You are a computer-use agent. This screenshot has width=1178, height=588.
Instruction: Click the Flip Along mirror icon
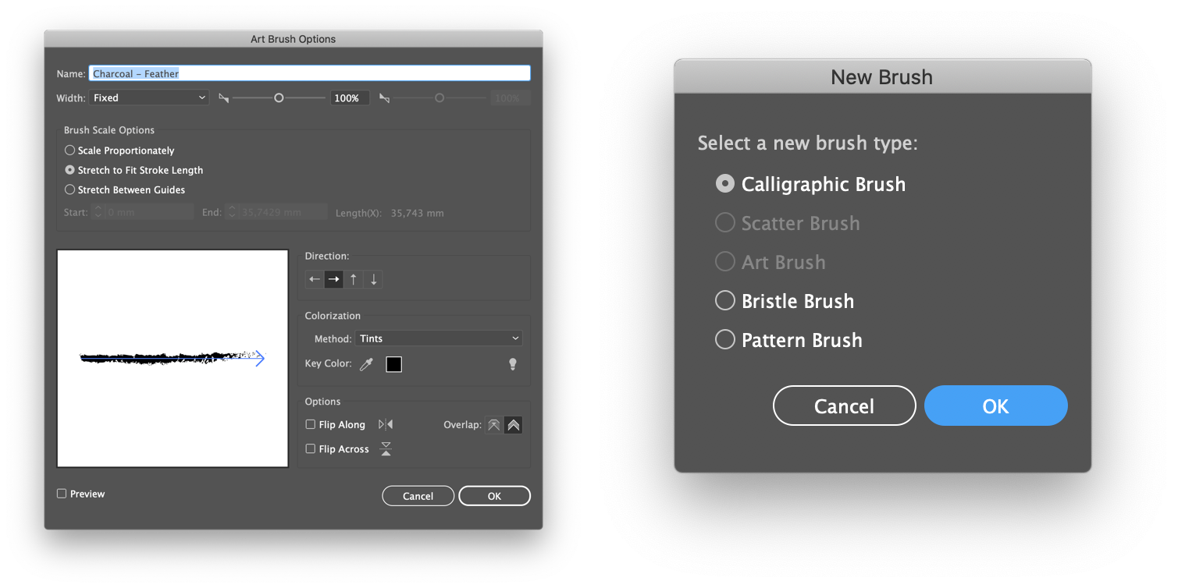tap(386, 424)
